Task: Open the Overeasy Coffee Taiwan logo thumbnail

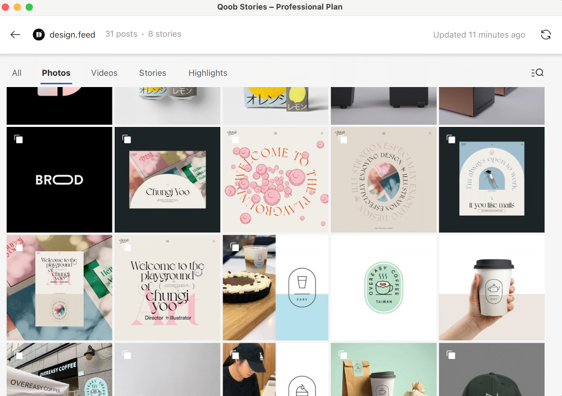Action: (384, 288)
